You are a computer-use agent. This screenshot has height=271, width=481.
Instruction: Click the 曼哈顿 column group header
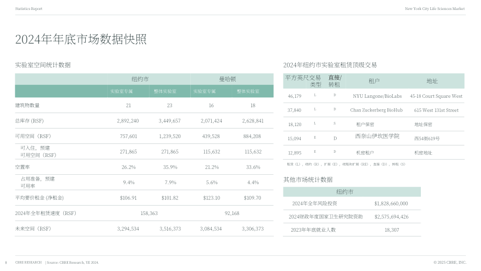tap(227, 79)
